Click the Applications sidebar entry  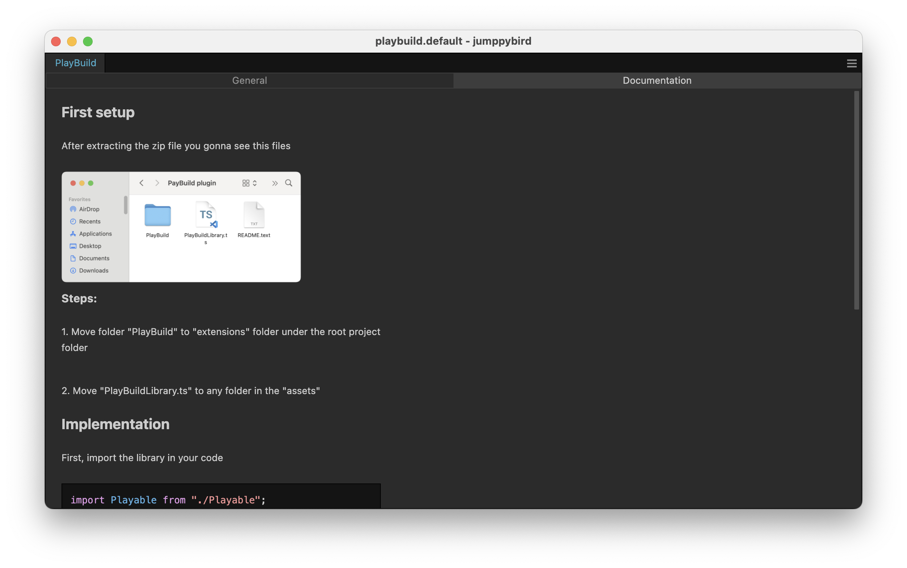click(x=95, y=234)
